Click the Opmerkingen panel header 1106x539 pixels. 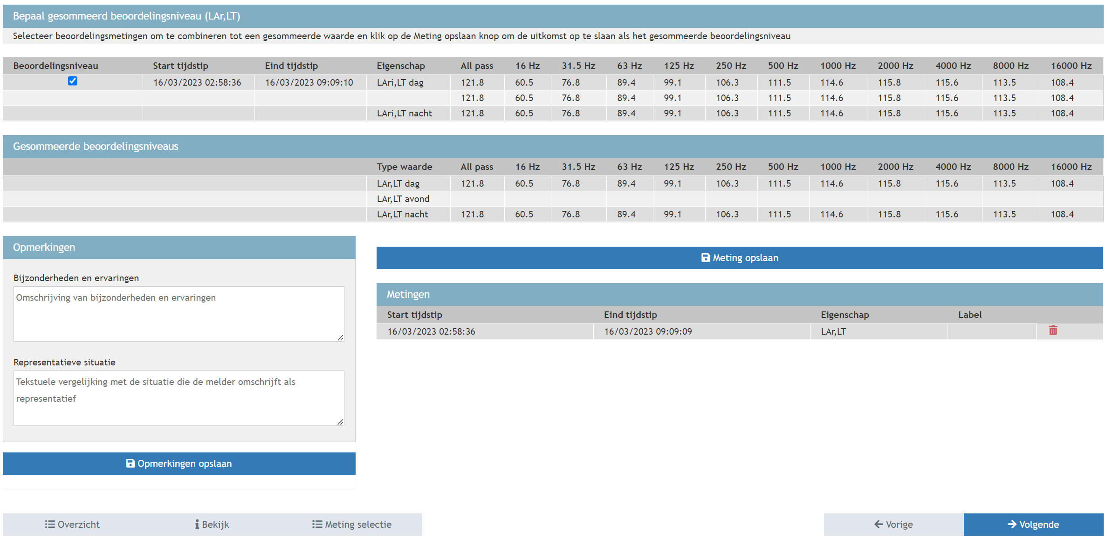point(44,247)
